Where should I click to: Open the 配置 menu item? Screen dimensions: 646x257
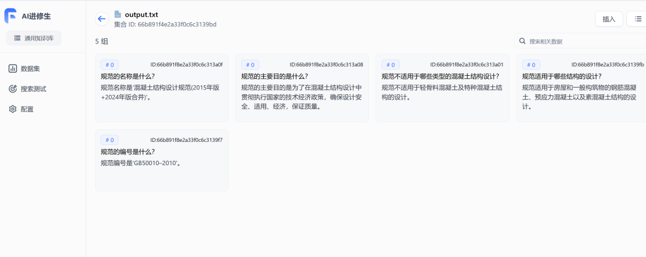pos(27,109)
